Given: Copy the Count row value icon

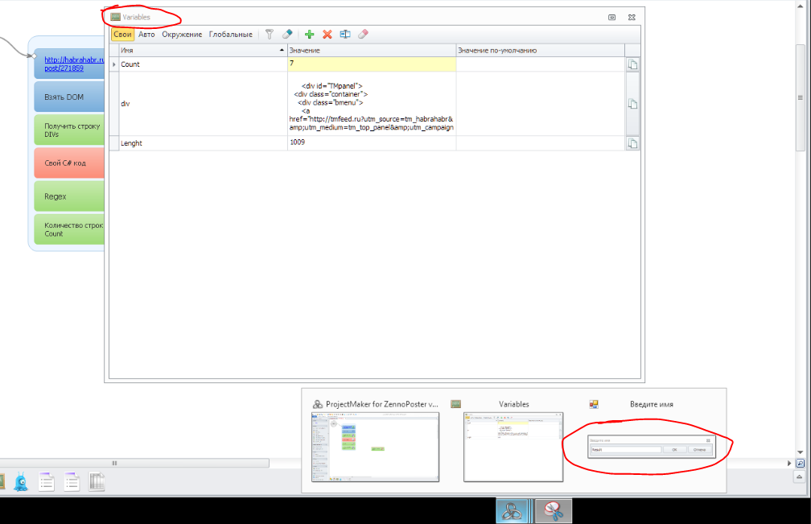Looking at the screenshot, I should click(x=632, y=64).
